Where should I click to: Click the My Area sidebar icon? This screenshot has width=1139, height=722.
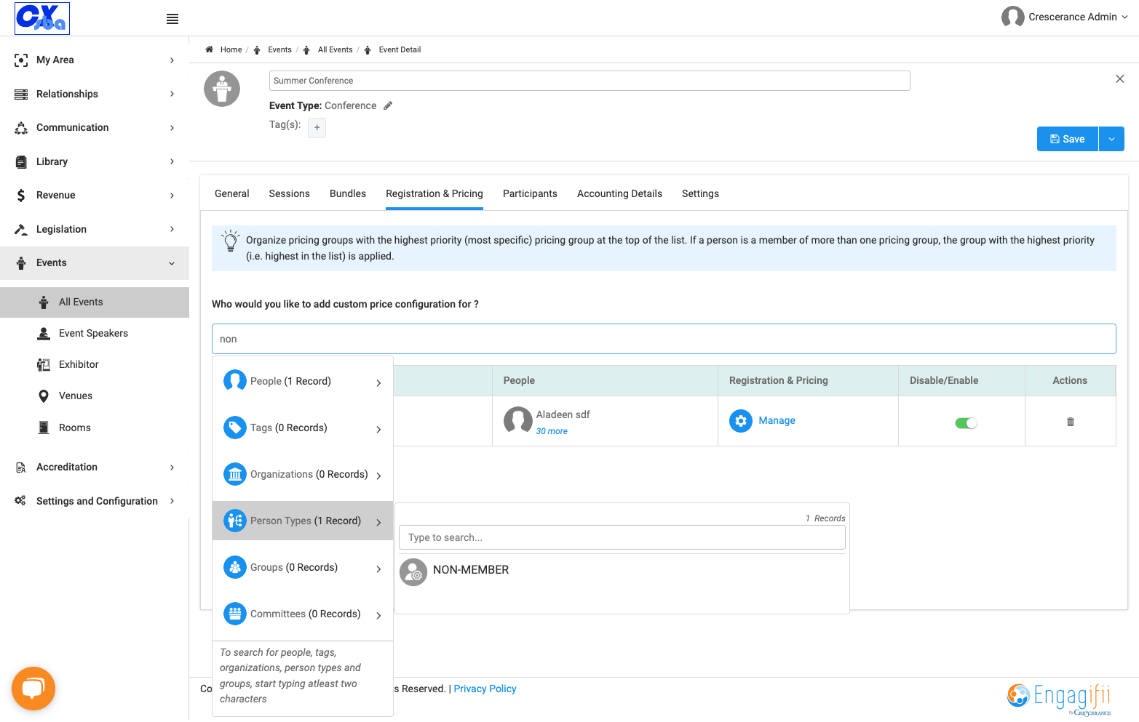tap(21, 60)
